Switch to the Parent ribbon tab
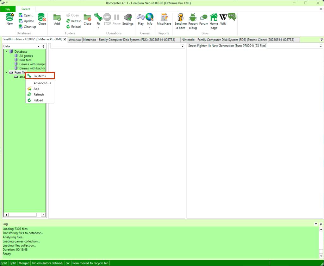The width and height of the screenshot is (324, 266). [26, 9]
